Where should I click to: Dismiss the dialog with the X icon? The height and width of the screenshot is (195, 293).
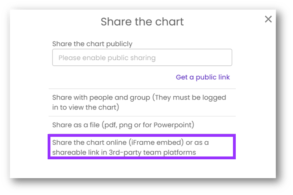(x=268, y=19)
